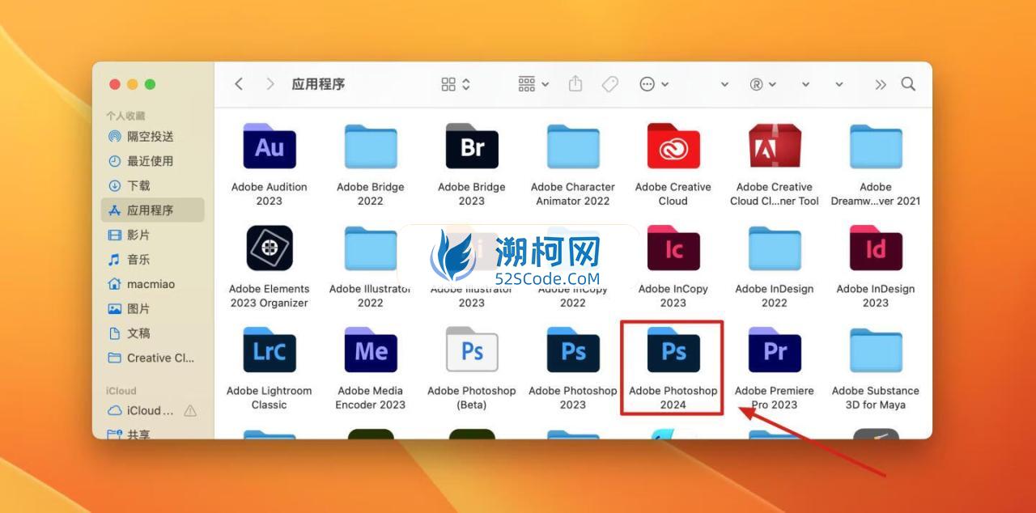Select the Adobe InDesign 2023 folder
Viewport: 1036px width, 513px height.
coord(876,248)
